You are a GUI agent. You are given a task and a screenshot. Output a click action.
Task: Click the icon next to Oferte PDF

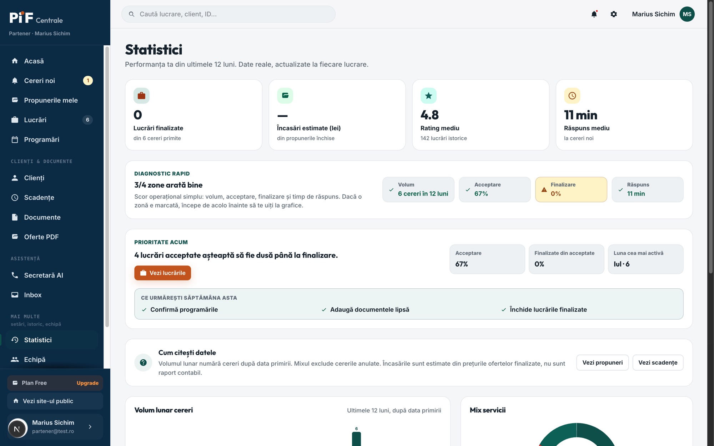point(15,237)
